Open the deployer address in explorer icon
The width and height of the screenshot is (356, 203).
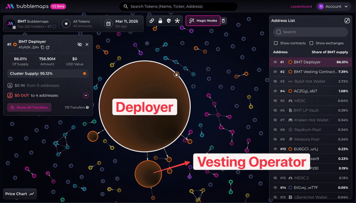[48, 47]
